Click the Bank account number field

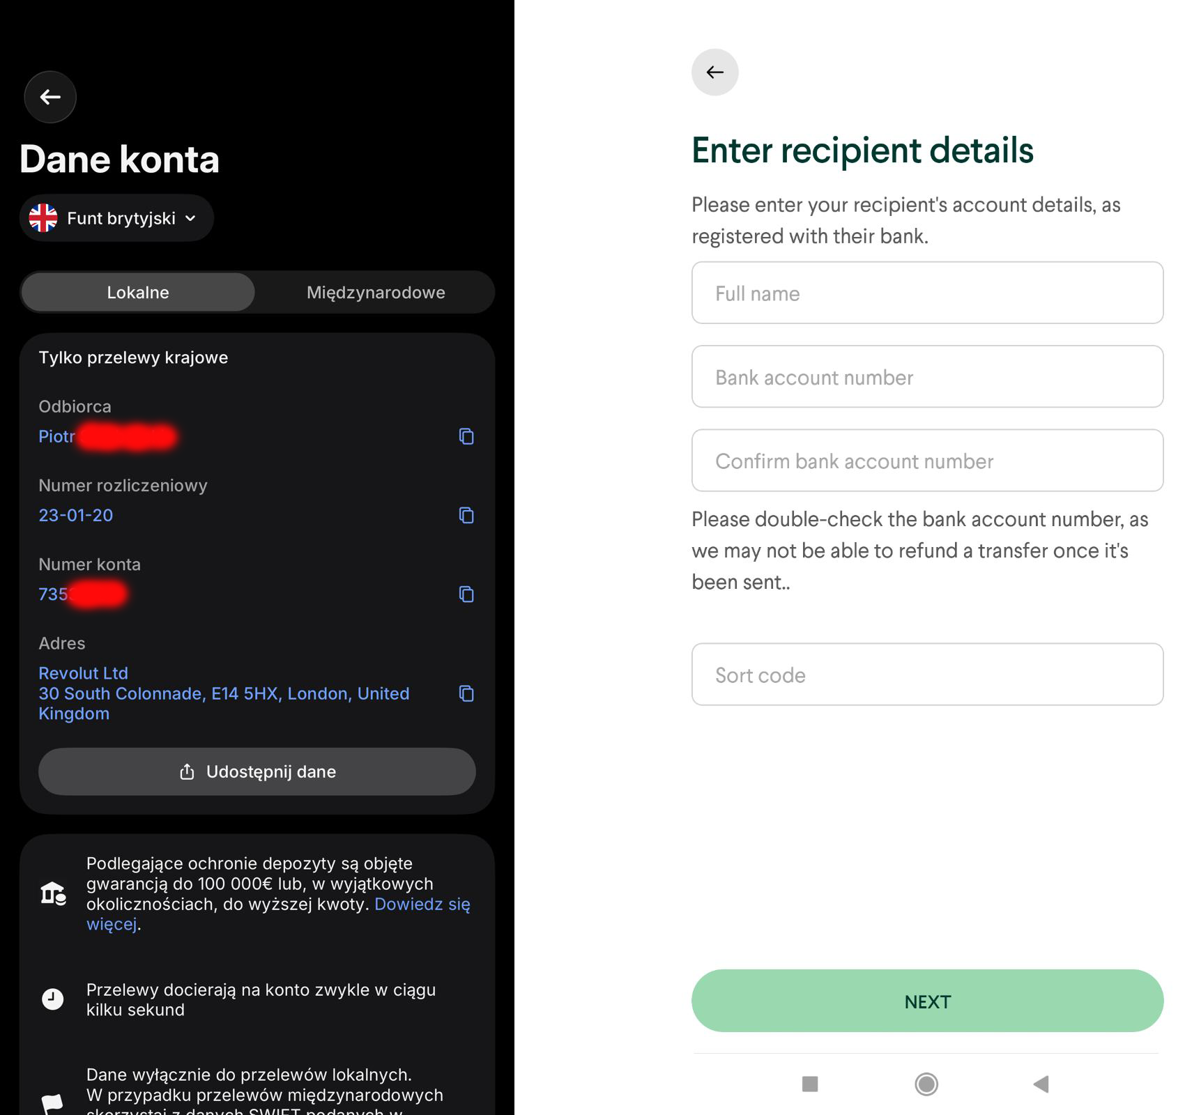927,376
